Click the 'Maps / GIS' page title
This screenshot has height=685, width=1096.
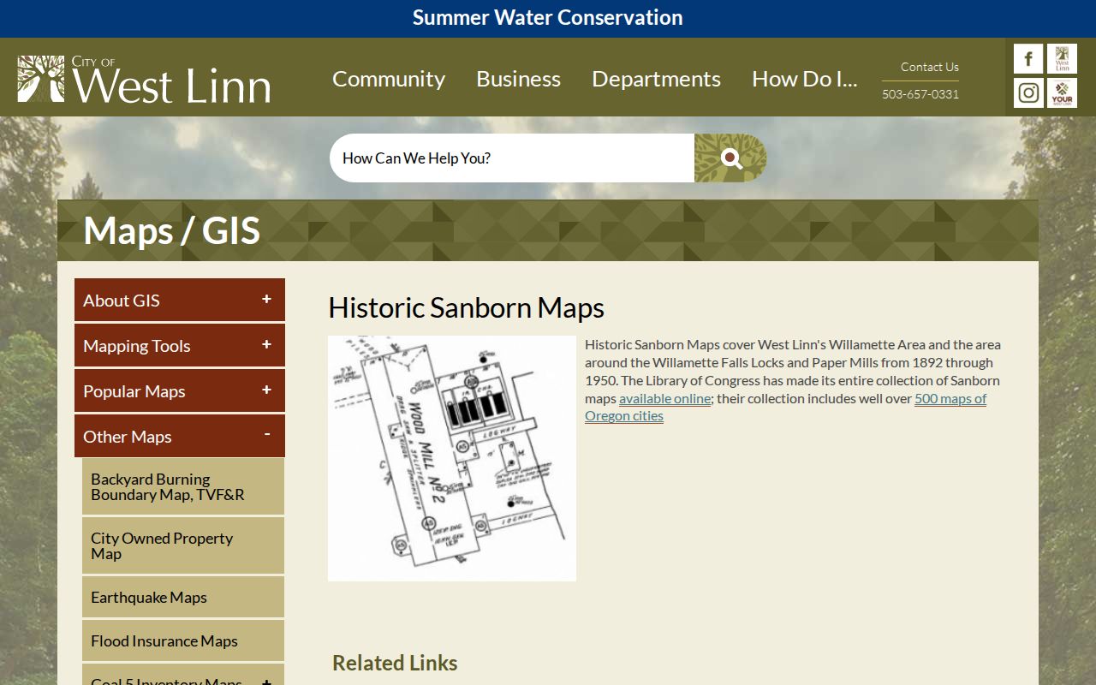[x=172, y=231]
